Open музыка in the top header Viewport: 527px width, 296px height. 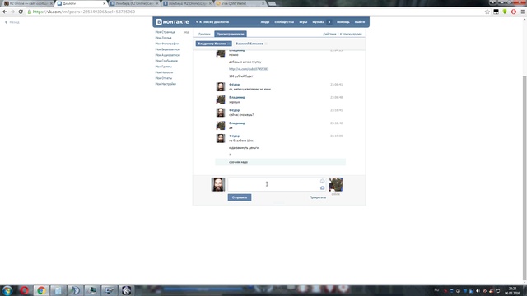pos(319,22)
